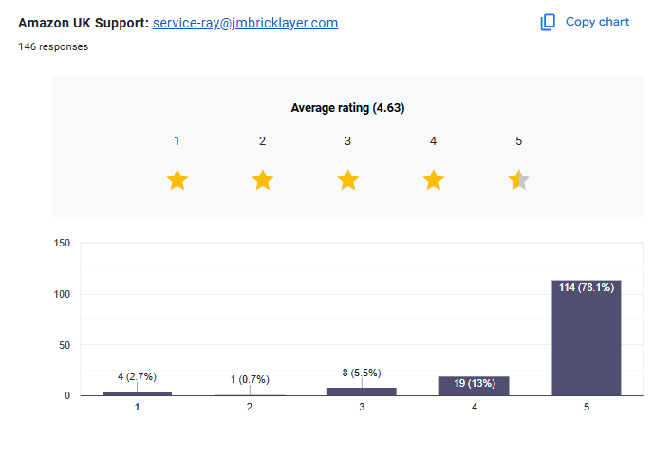
Task: Select the fourth gold star
Action: (x=434, y=180)
